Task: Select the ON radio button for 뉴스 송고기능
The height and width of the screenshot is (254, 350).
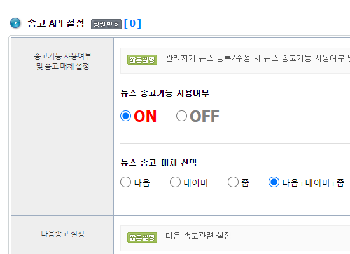Action: (125, 116)
